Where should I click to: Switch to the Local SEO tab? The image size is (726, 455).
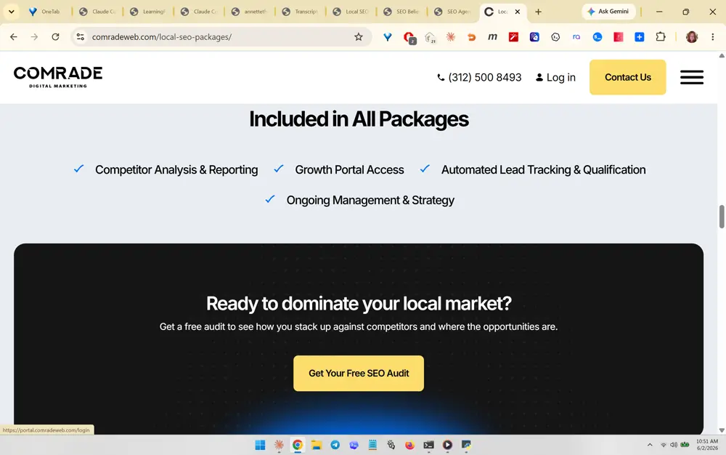pos(351,12)
